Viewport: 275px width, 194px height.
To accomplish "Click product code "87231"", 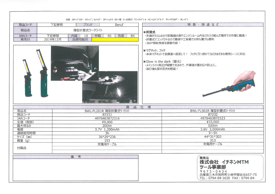I will click(107, 115).
